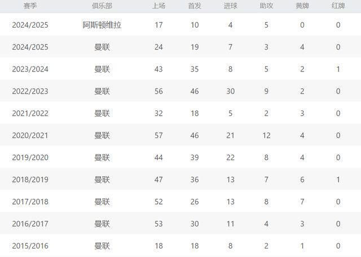Click the 赛季 column header
The height and width of the screenshot is (257, 361).
click(x=30, y=6)
